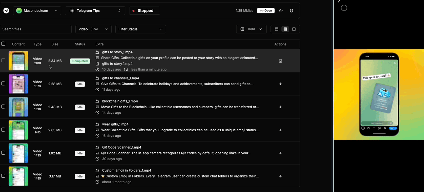Open the MasonJackson account dropdown
The height and width of the screenshot is (192, 424).
[x=37, y=11]
